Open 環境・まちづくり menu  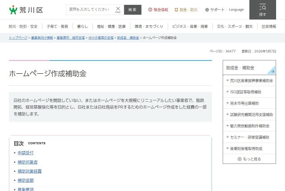[149, 27]
